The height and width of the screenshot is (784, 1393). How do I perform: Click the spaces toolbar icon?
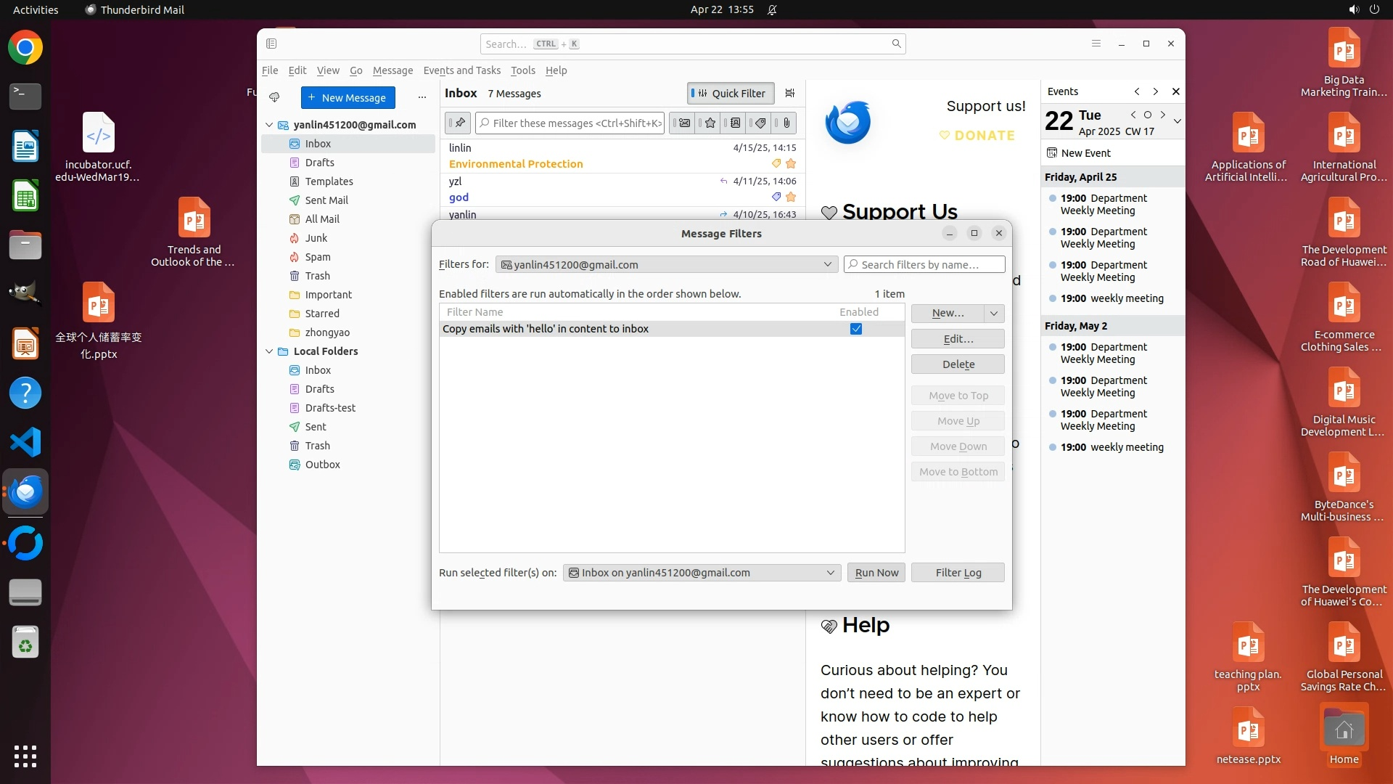click(271, 44)
